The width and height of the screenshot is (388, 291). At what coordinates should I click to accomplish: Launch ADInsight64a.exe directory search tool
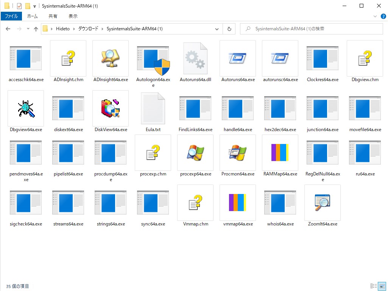click(110, 58)
